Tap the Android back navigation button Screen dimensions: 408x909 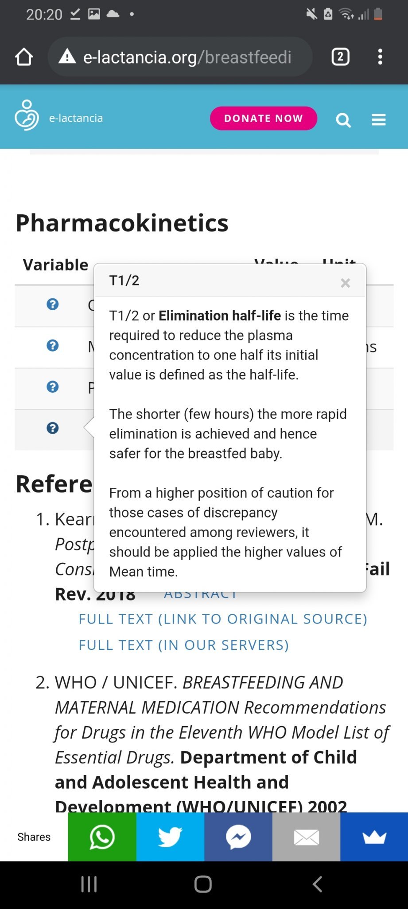click(x=317, y=884)
